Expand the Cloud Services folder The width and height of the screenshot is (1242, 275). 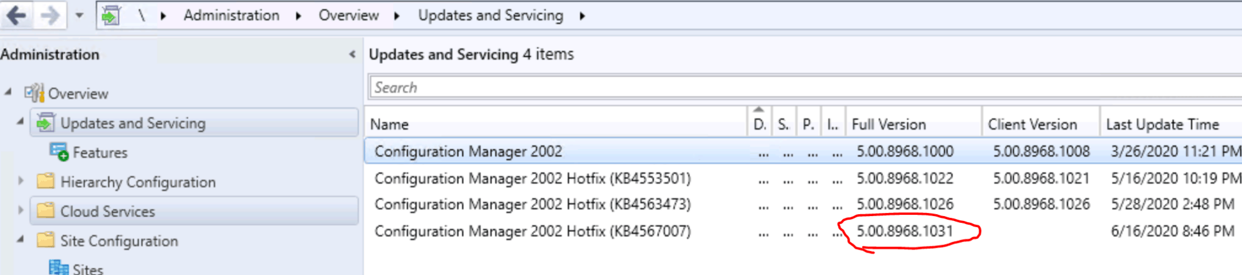pyautogui.click(x=20, y=210)
